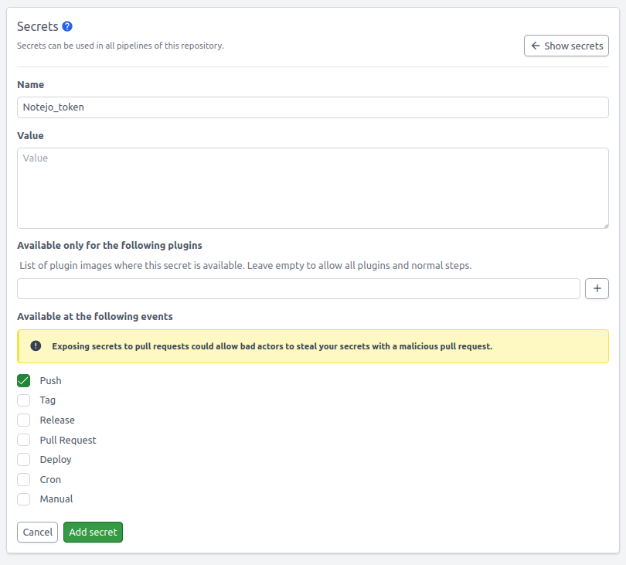Click the Manual label text
The height and width of the screenshot is (565, 626).
pos(56,499)
